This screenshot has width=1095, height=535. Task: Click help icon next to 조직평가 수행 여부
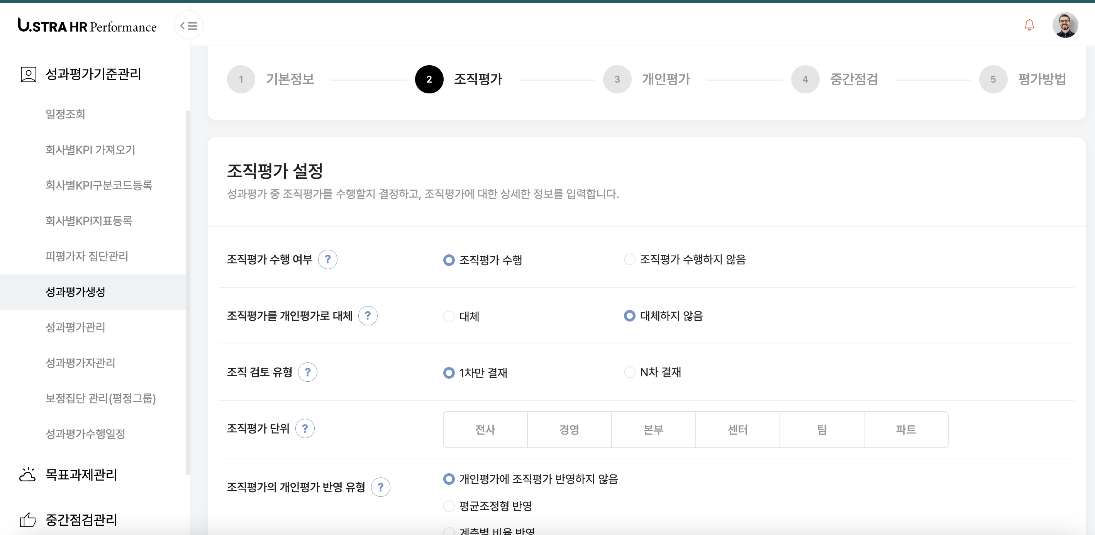[x=327, y=259]
